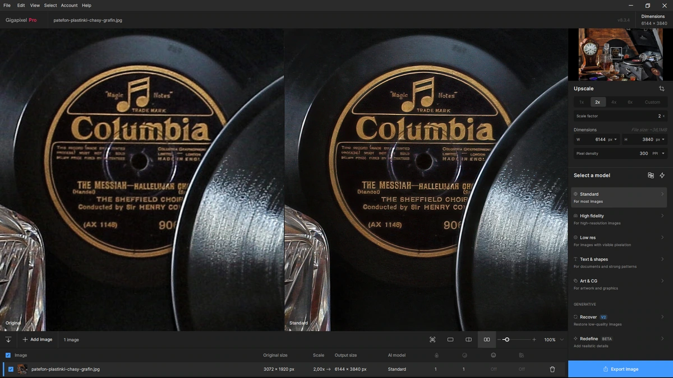The height and width of the screenshot is (378, 673).
Task: Click the Dimensions 6144 × 3840 header
Action: coord(653,20)
